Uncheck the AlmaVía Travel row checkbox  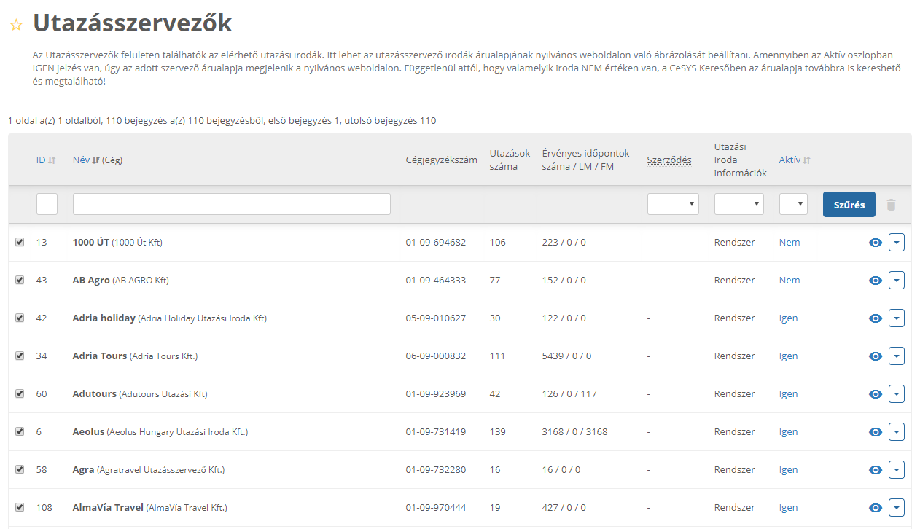click(20, 507)
